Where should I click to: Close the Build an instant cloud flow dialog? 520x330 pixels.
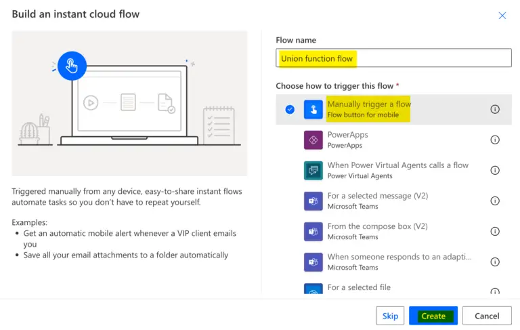(x=502, y=16)
